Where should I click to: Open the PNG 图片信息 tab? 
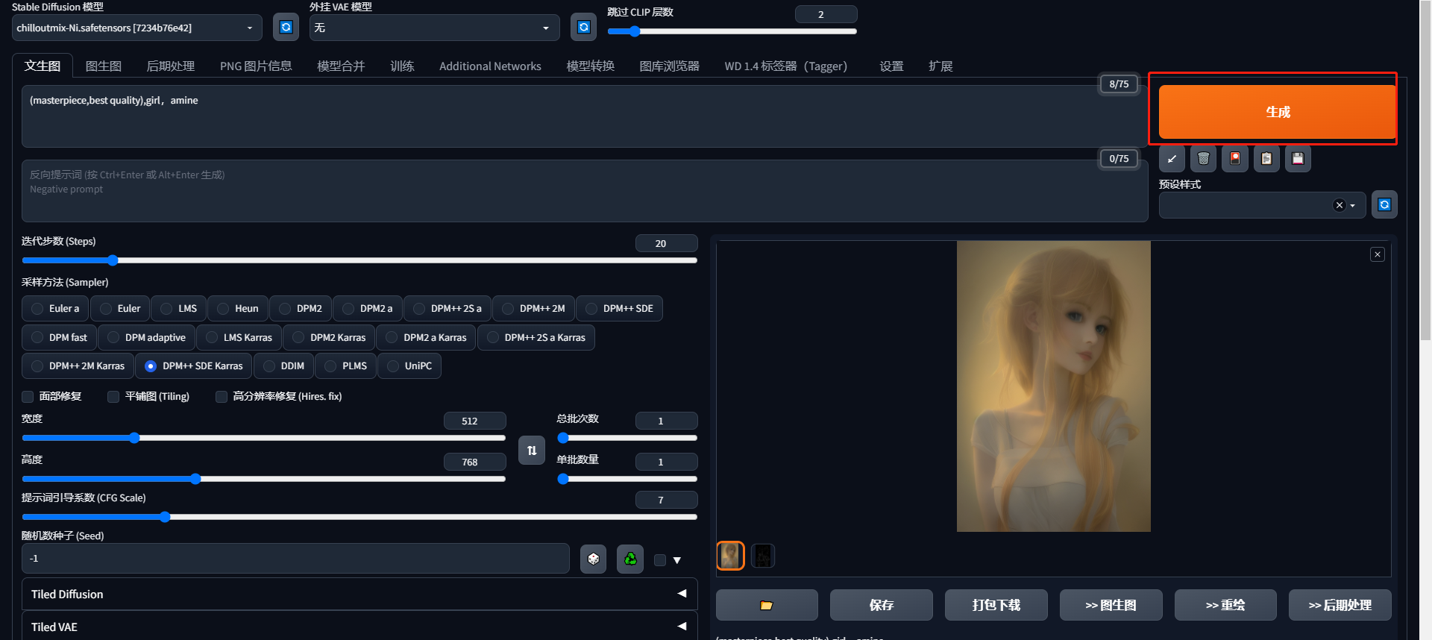click(256, 66)
